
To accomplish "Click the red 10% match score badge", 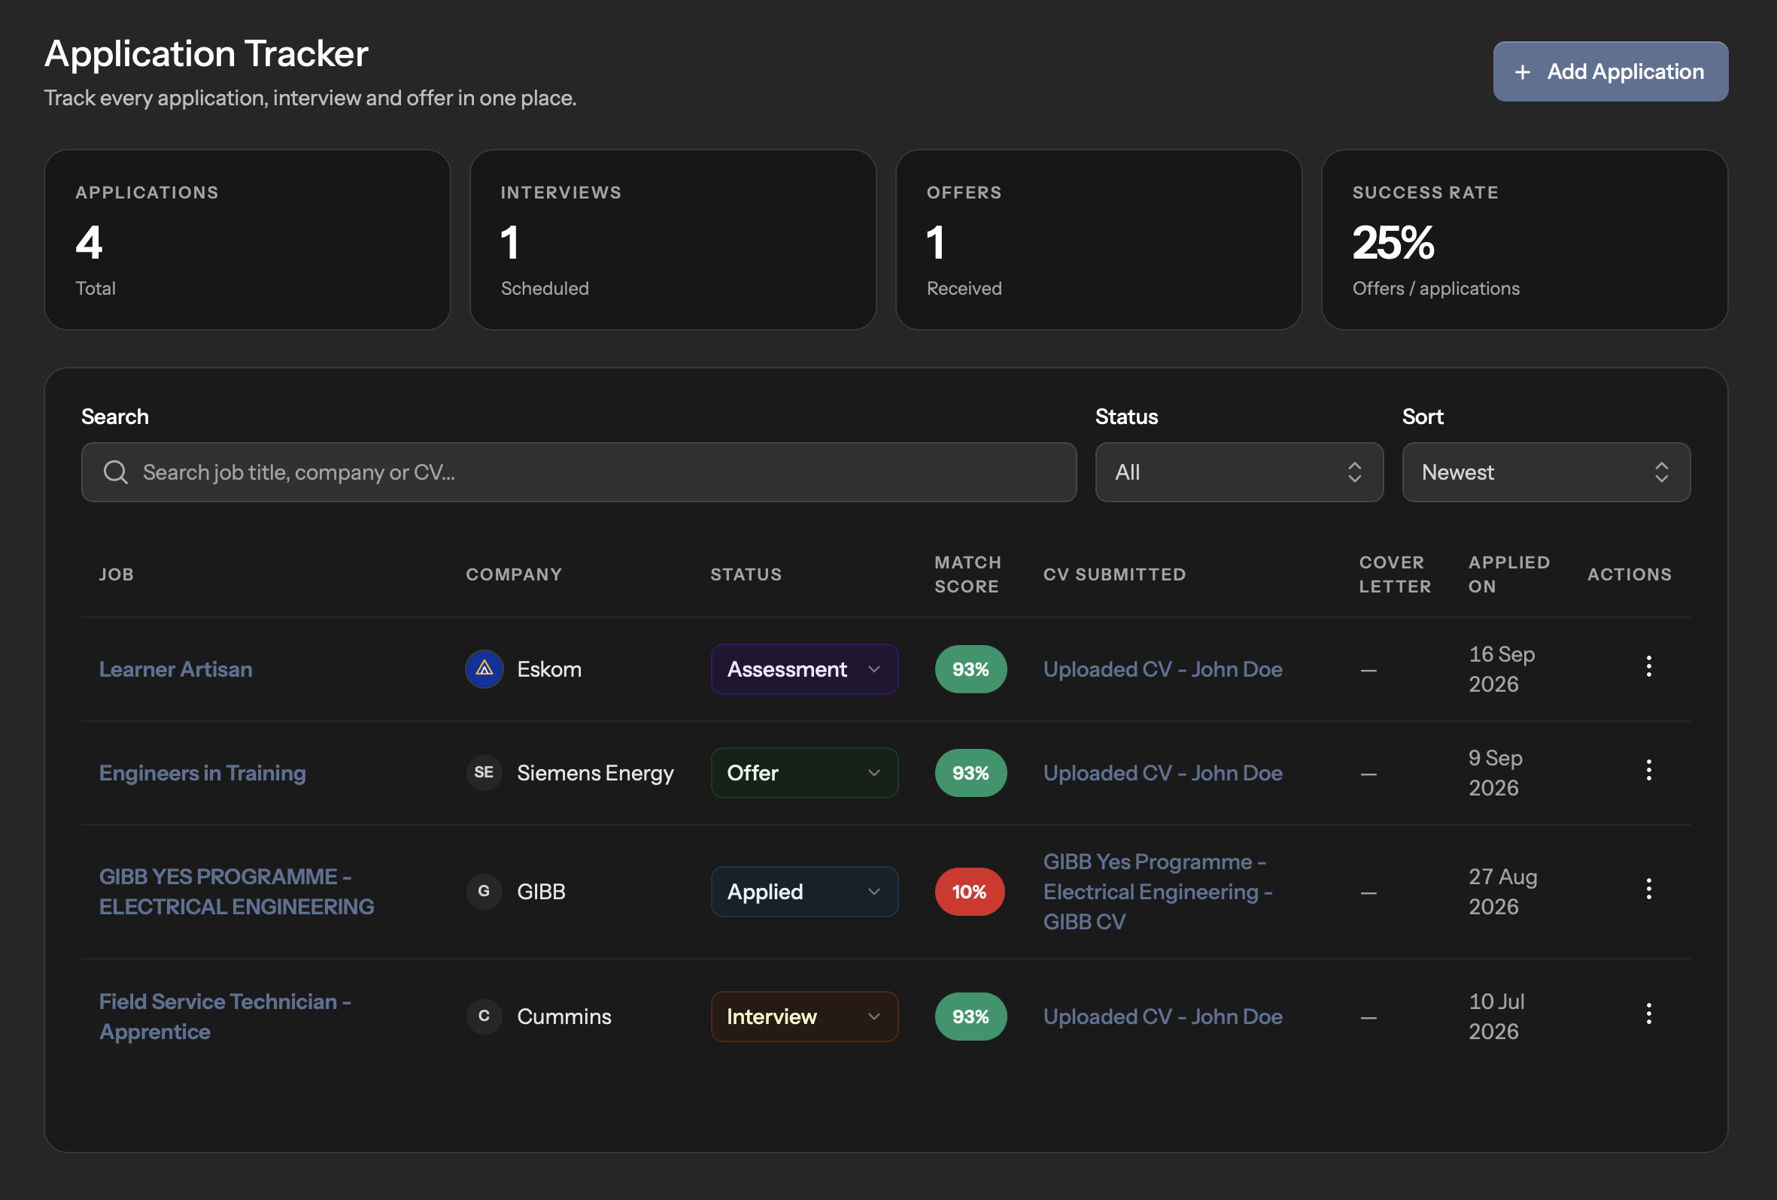I will 969,891.
